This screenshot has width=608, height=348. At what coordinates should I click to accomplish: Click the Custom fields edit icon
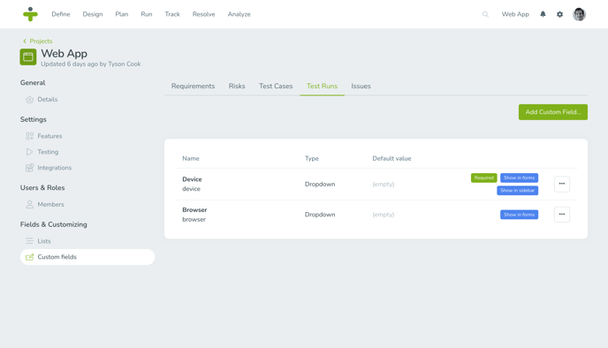[29, 257]
